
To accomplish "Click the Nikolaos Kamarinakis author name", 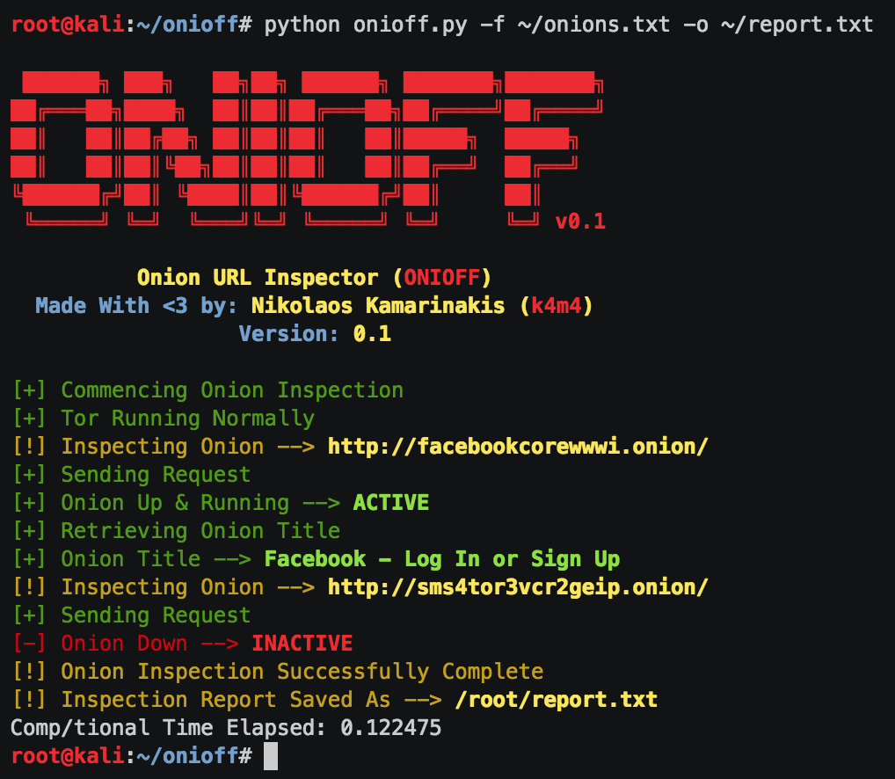I will pos(378,306).
